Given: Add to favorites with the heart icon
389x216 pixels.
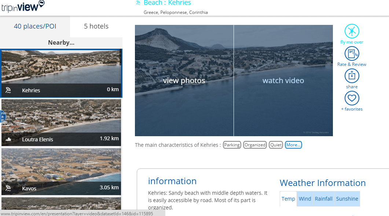Looking at the screenshot, I should (x=352, y=98).
